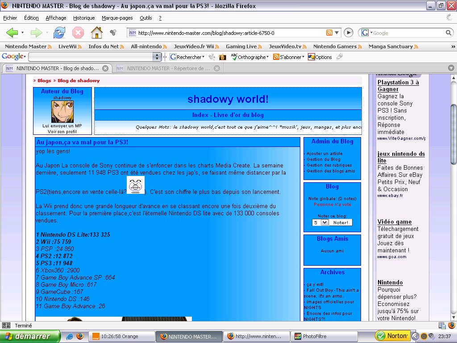
Task: Open the Back button history dropdown
Action: click(x=22, y=33)
